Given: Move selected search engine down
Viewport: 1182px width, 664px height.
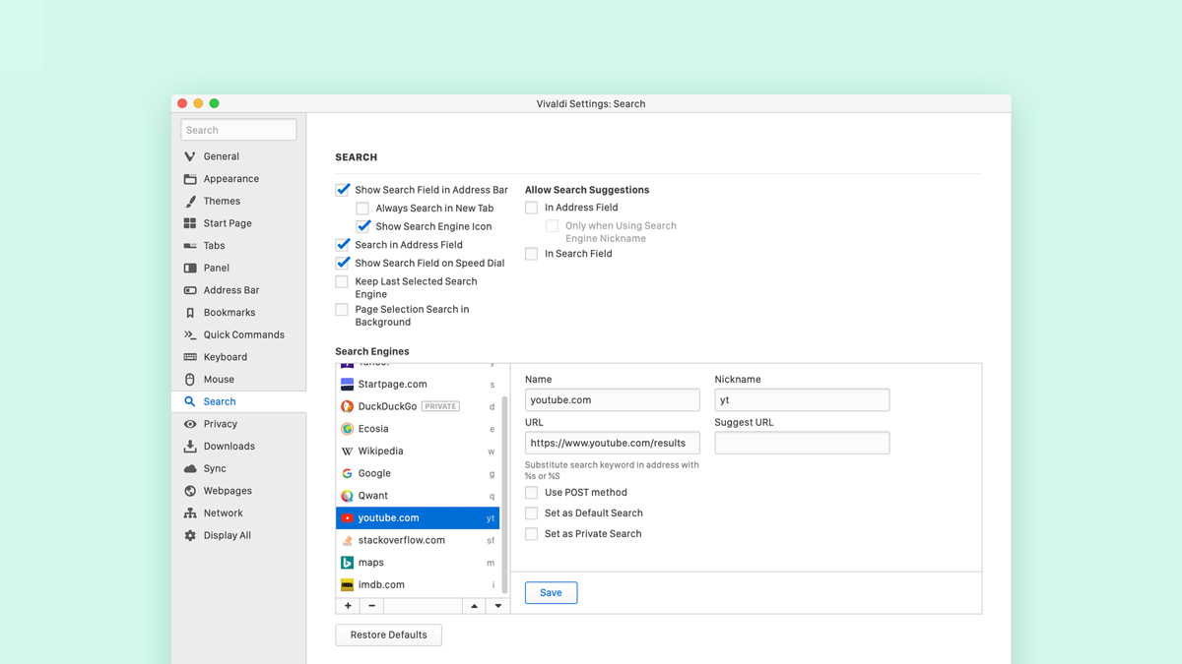Looking at the screenshot, I should (497, 606).
